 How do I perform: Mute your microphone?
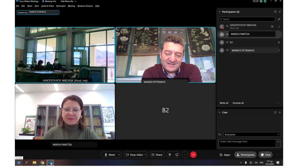[x=110, y=155]
